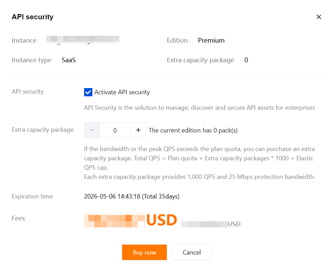Viewport: 332px width, 269px height.
Task: Cancel the API security purchase
Action: pos(191,252)
